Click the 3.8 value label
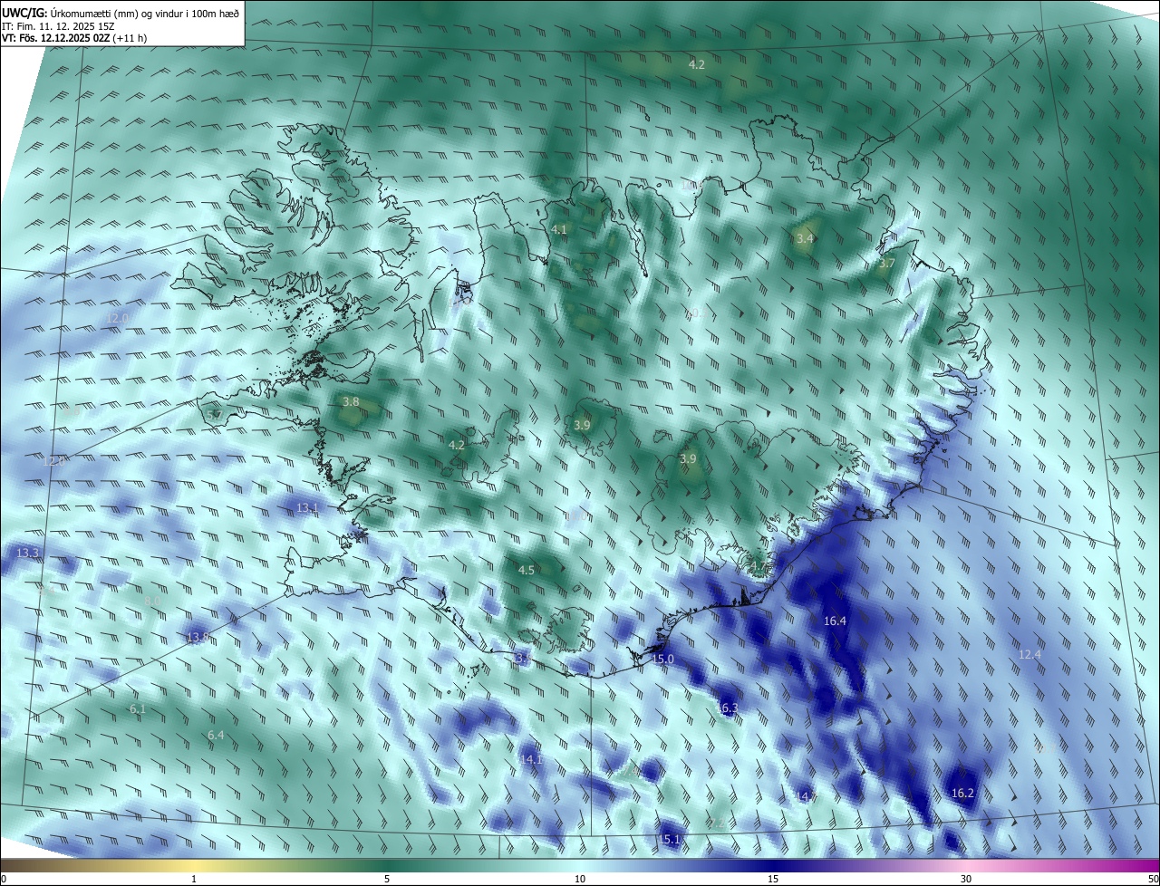This screenshot has height=886, width=1160. click(352, 401)
